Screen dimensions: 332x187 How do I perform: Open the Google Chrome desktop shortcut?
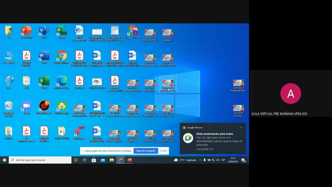click(x=62, y=57)
